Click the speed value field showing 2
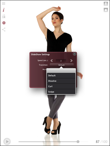This screenshot has width=110, height=146. 61,61
